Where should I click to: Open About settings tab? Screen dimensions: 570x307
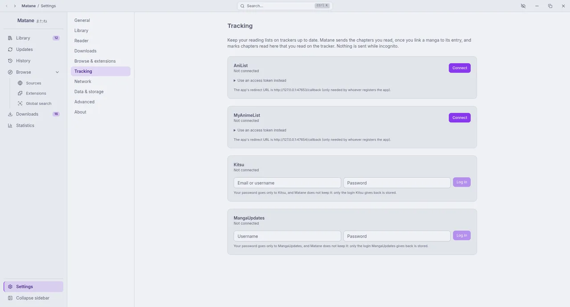[x=101, y=112]
